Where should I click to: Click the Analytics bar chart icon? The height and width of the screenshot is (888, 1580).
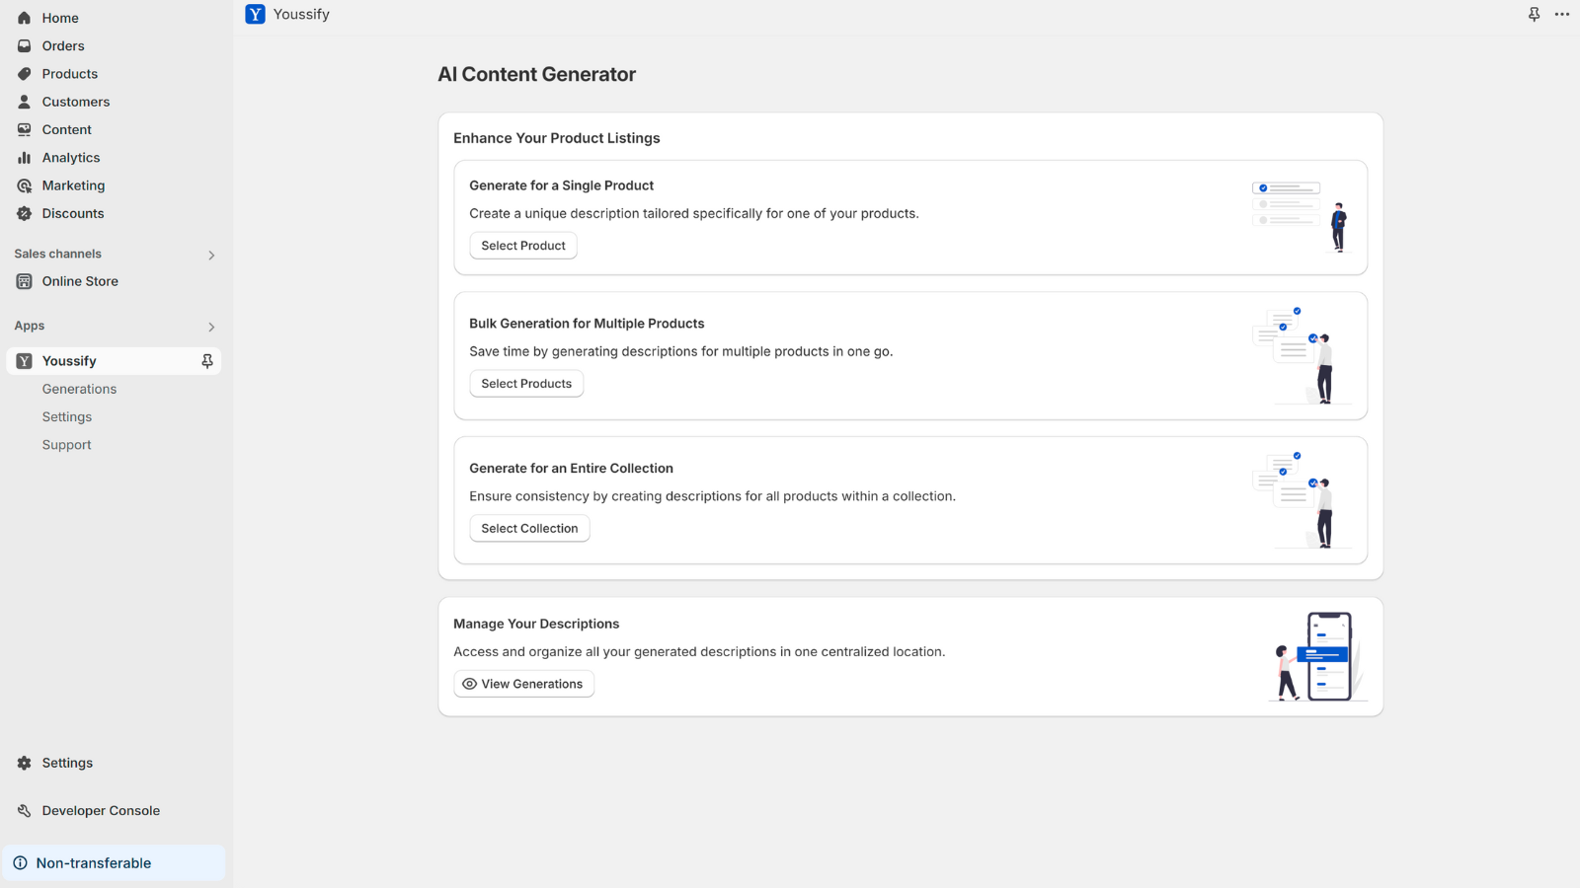[x=25, y=158]
